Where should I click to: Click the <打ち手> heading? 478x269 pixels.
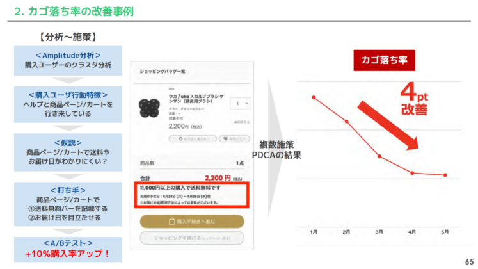68,190
